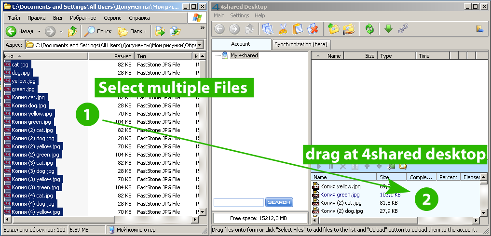The height and width of the screenshot is (236, 491).
Task: Click the scissors Cut icon in 4shared
Action: (x=283, y=29)
